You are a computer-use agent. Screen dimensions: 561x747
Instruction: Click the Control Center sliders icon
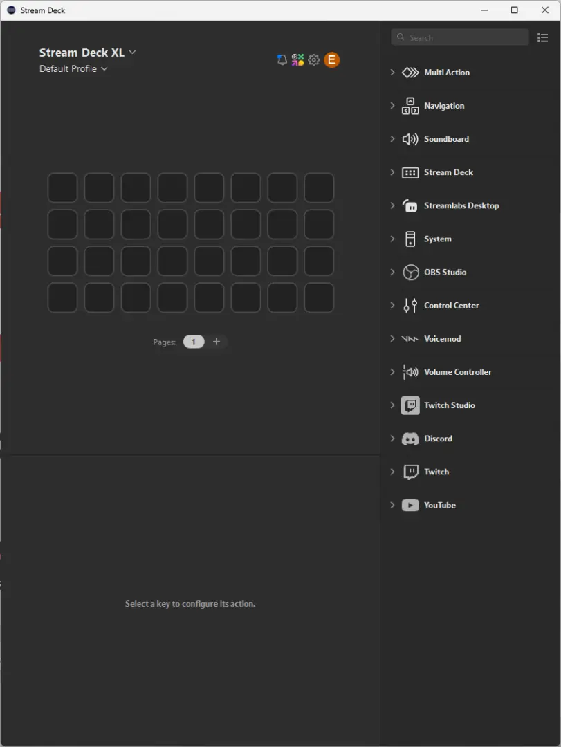(410, 306)
